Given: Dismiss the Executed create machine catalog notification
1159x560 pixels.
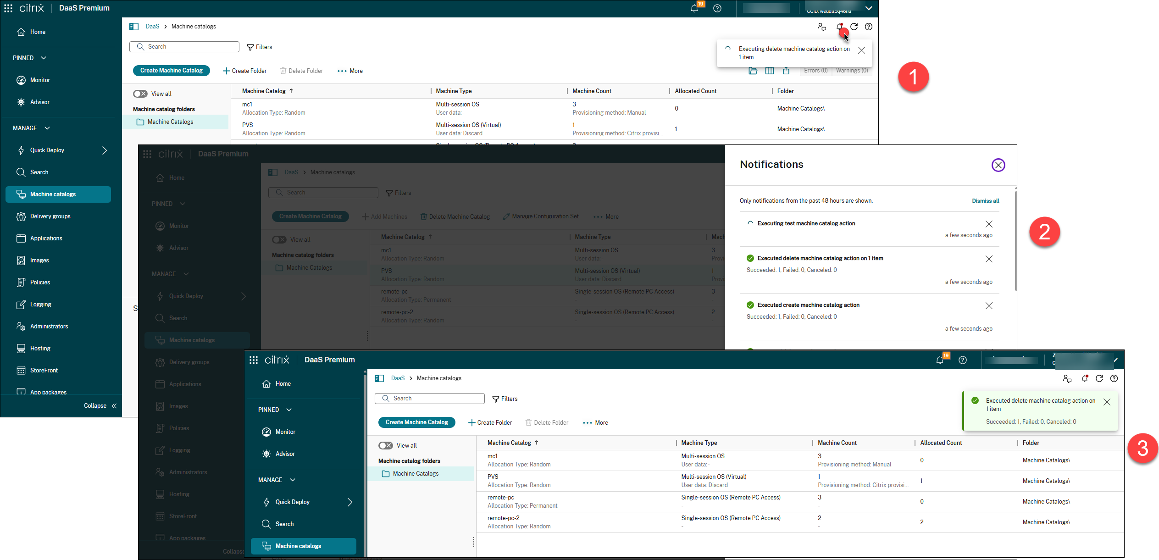Looking at the screenshot, I should (x=989, y=305).
